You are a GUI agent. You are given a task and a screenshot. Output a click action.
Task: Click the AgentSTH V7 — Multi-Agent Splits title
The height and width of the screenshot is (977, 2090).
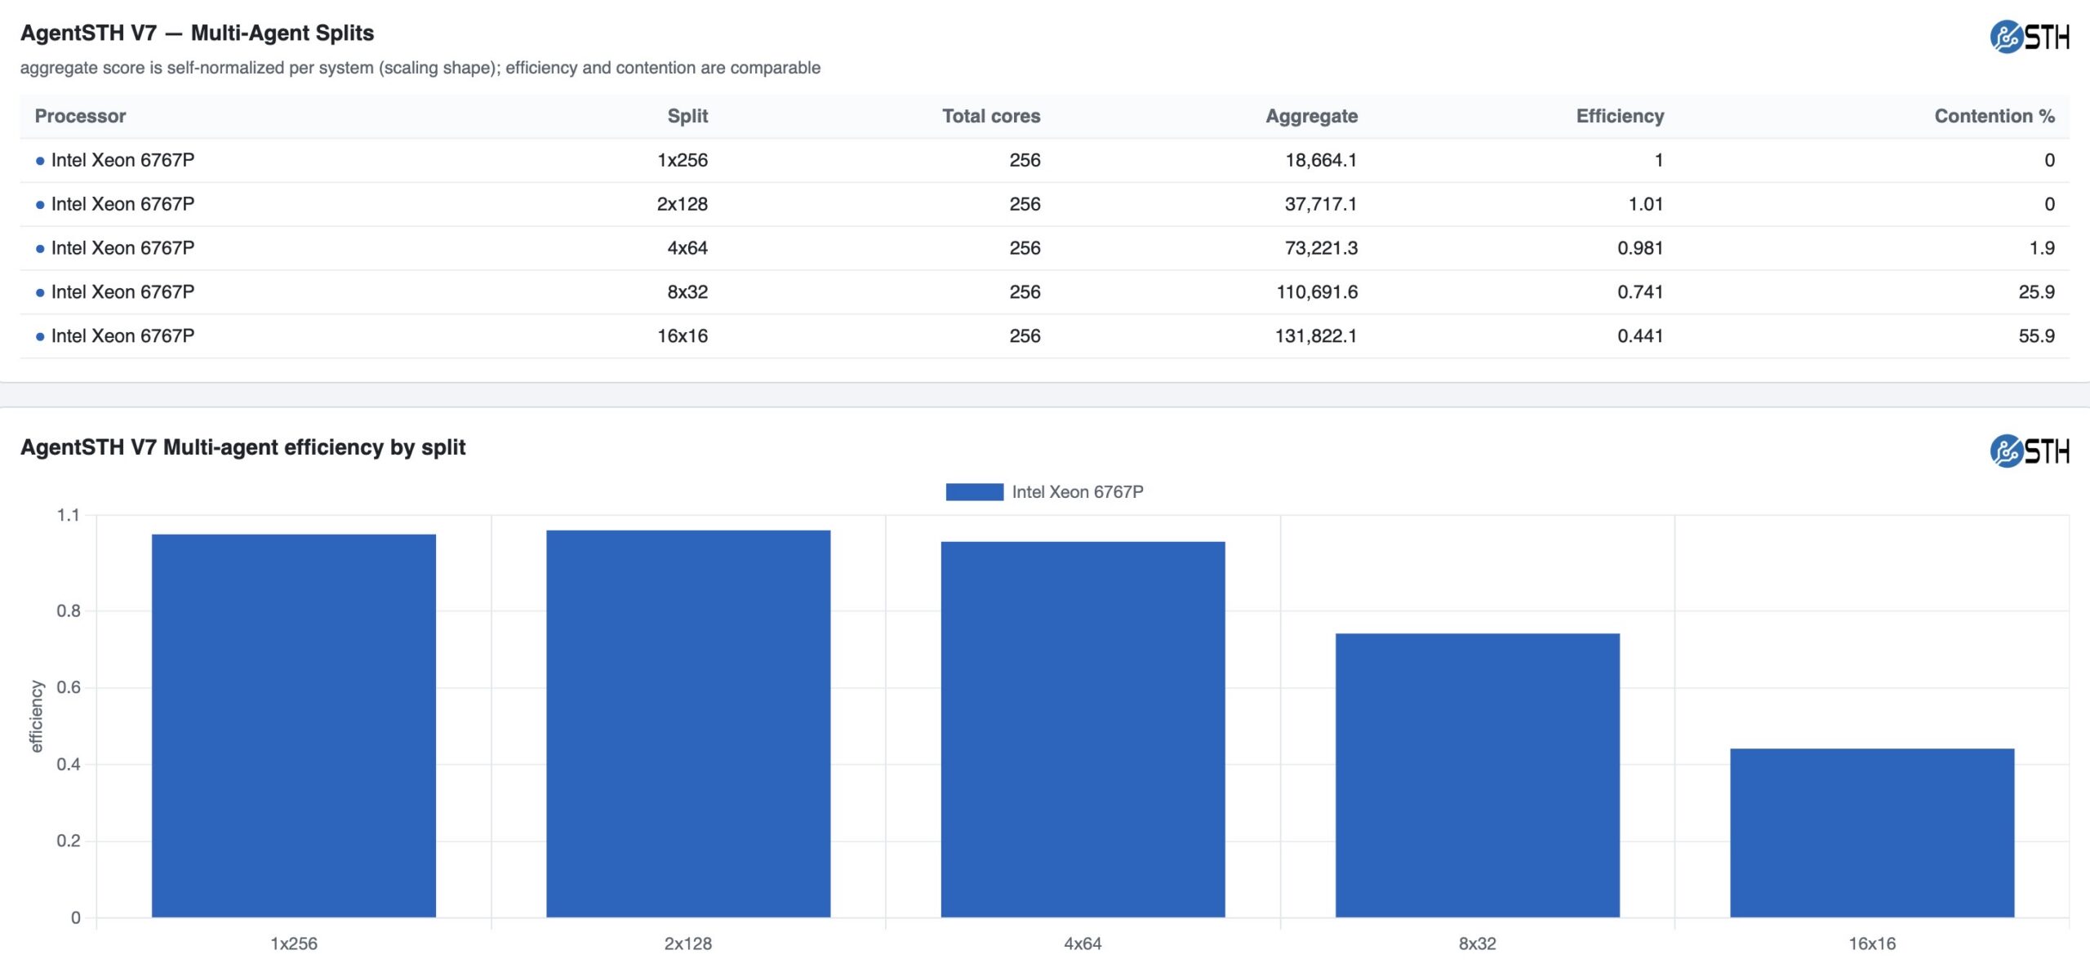[x=197, y=33]
